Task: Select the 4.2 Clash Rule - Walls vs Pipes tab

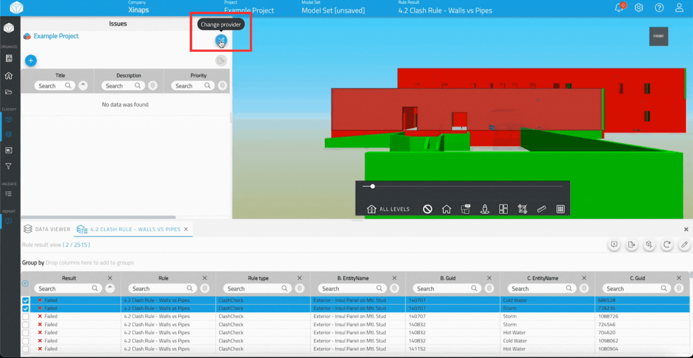Action: coord(135,229)
